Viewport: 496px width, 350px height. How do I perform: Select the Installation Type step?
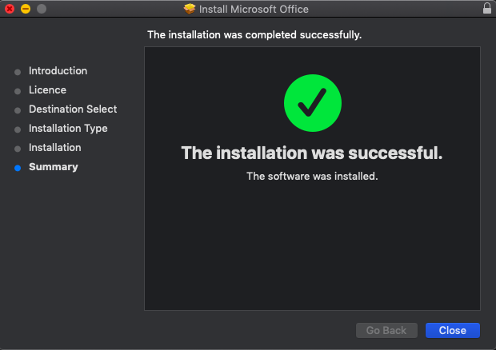click(68, 129)
